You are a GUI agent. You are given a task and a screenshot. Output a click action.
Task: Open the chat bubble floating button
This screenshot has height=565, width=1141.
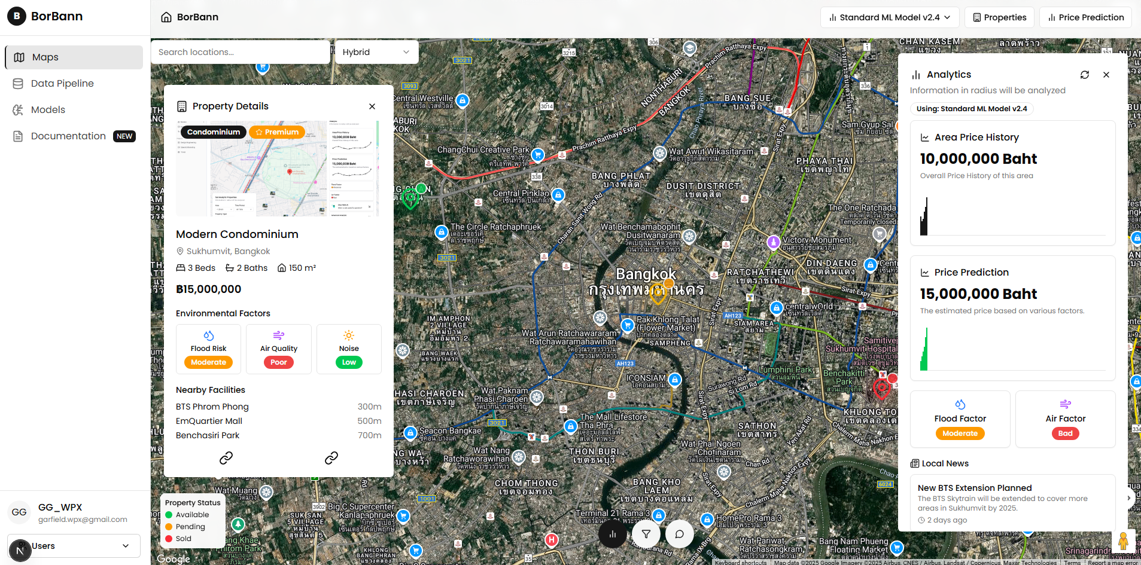point(680,535)
